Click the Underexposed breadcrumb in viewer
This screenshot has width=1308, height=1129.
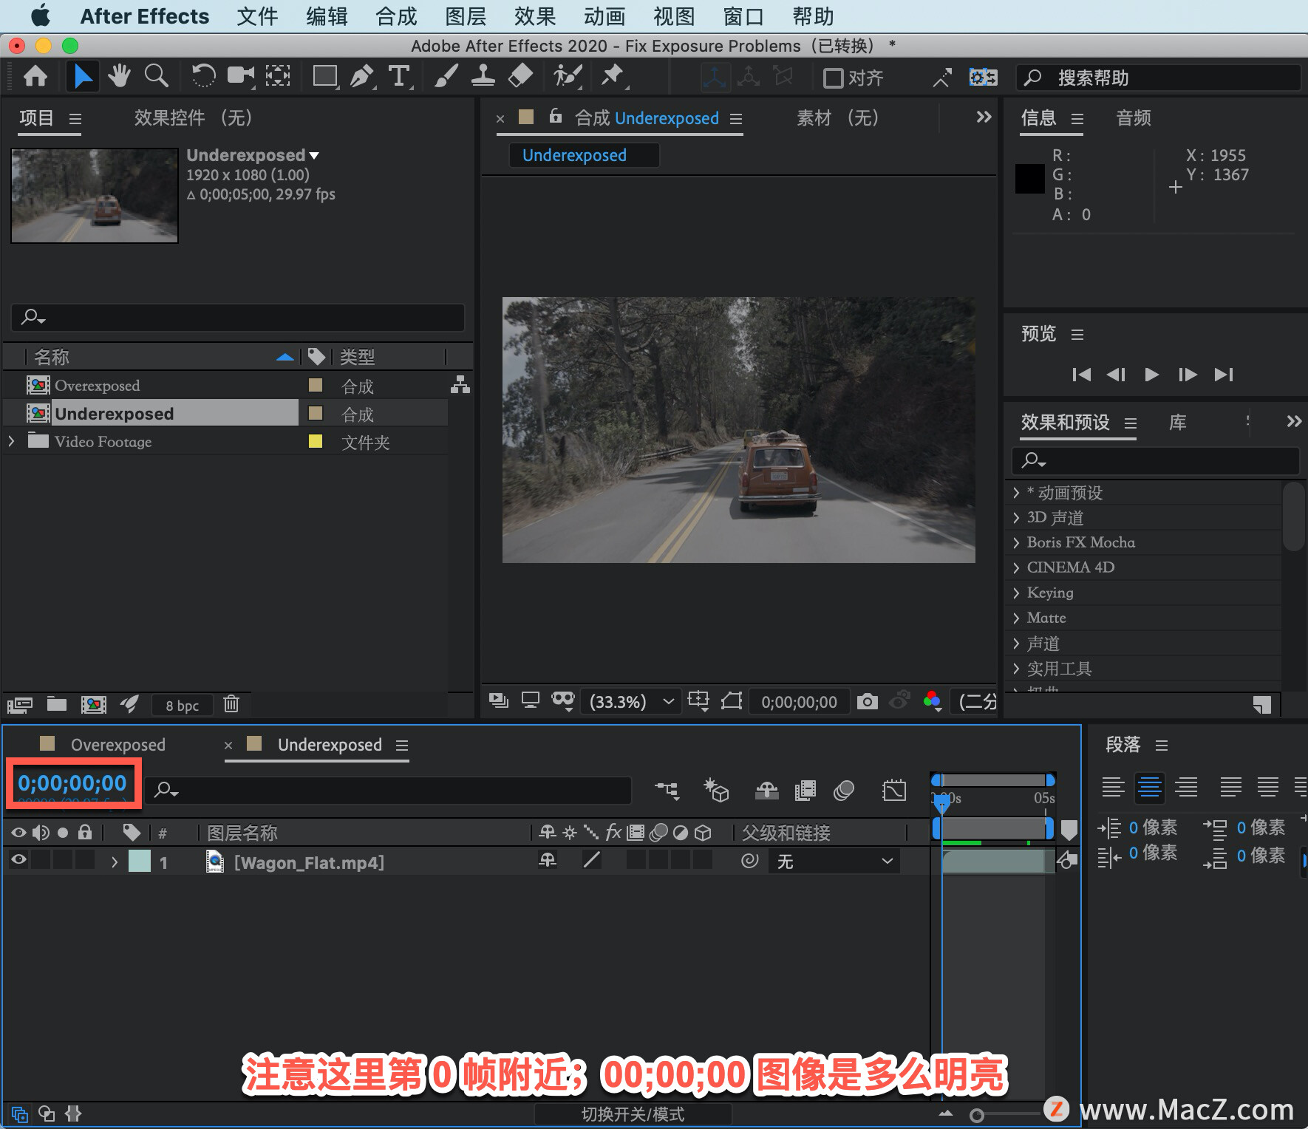pos(574,155)
